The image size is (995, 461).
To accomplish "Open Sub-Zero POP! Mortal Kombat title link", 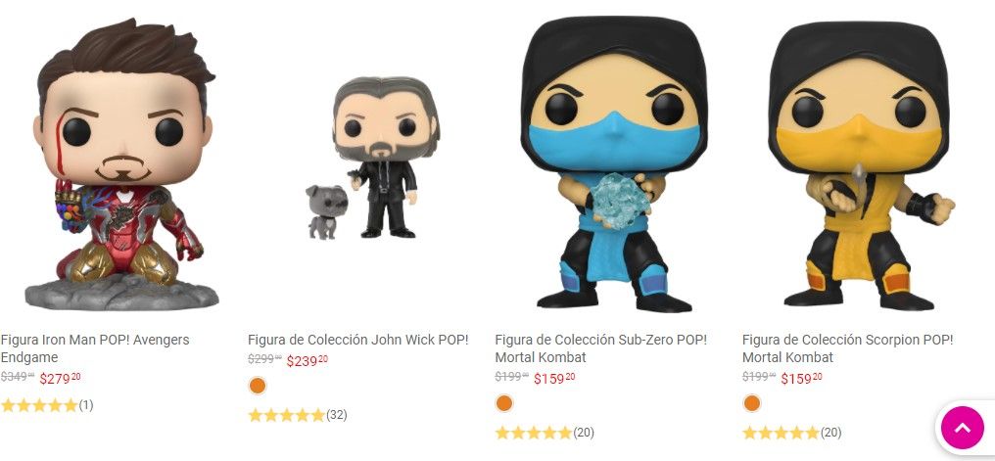I will click(x=601, y=348).
